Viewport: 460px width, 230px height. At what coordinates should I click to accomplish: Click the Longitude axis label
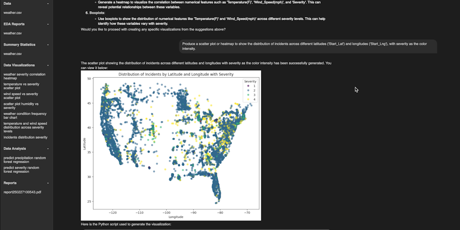[176, 217]
